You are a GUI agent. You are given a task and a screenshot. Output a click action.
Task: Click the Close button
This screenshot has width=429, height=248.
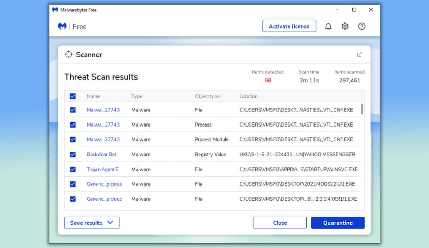[x=280, y=223]
